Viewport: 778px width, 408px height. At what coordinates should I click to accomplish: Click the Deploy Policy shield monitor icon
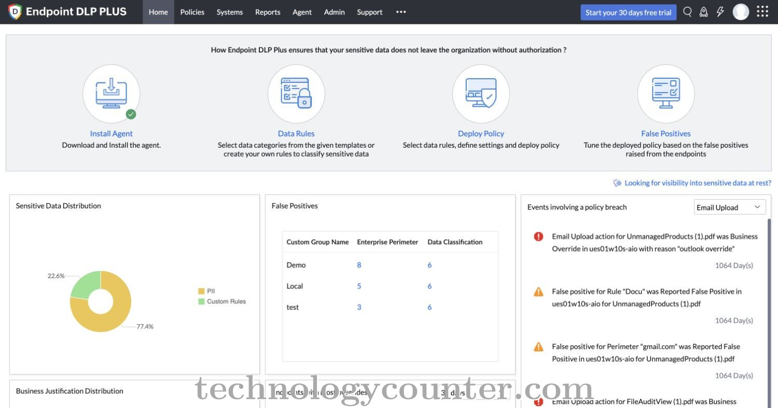481,93
